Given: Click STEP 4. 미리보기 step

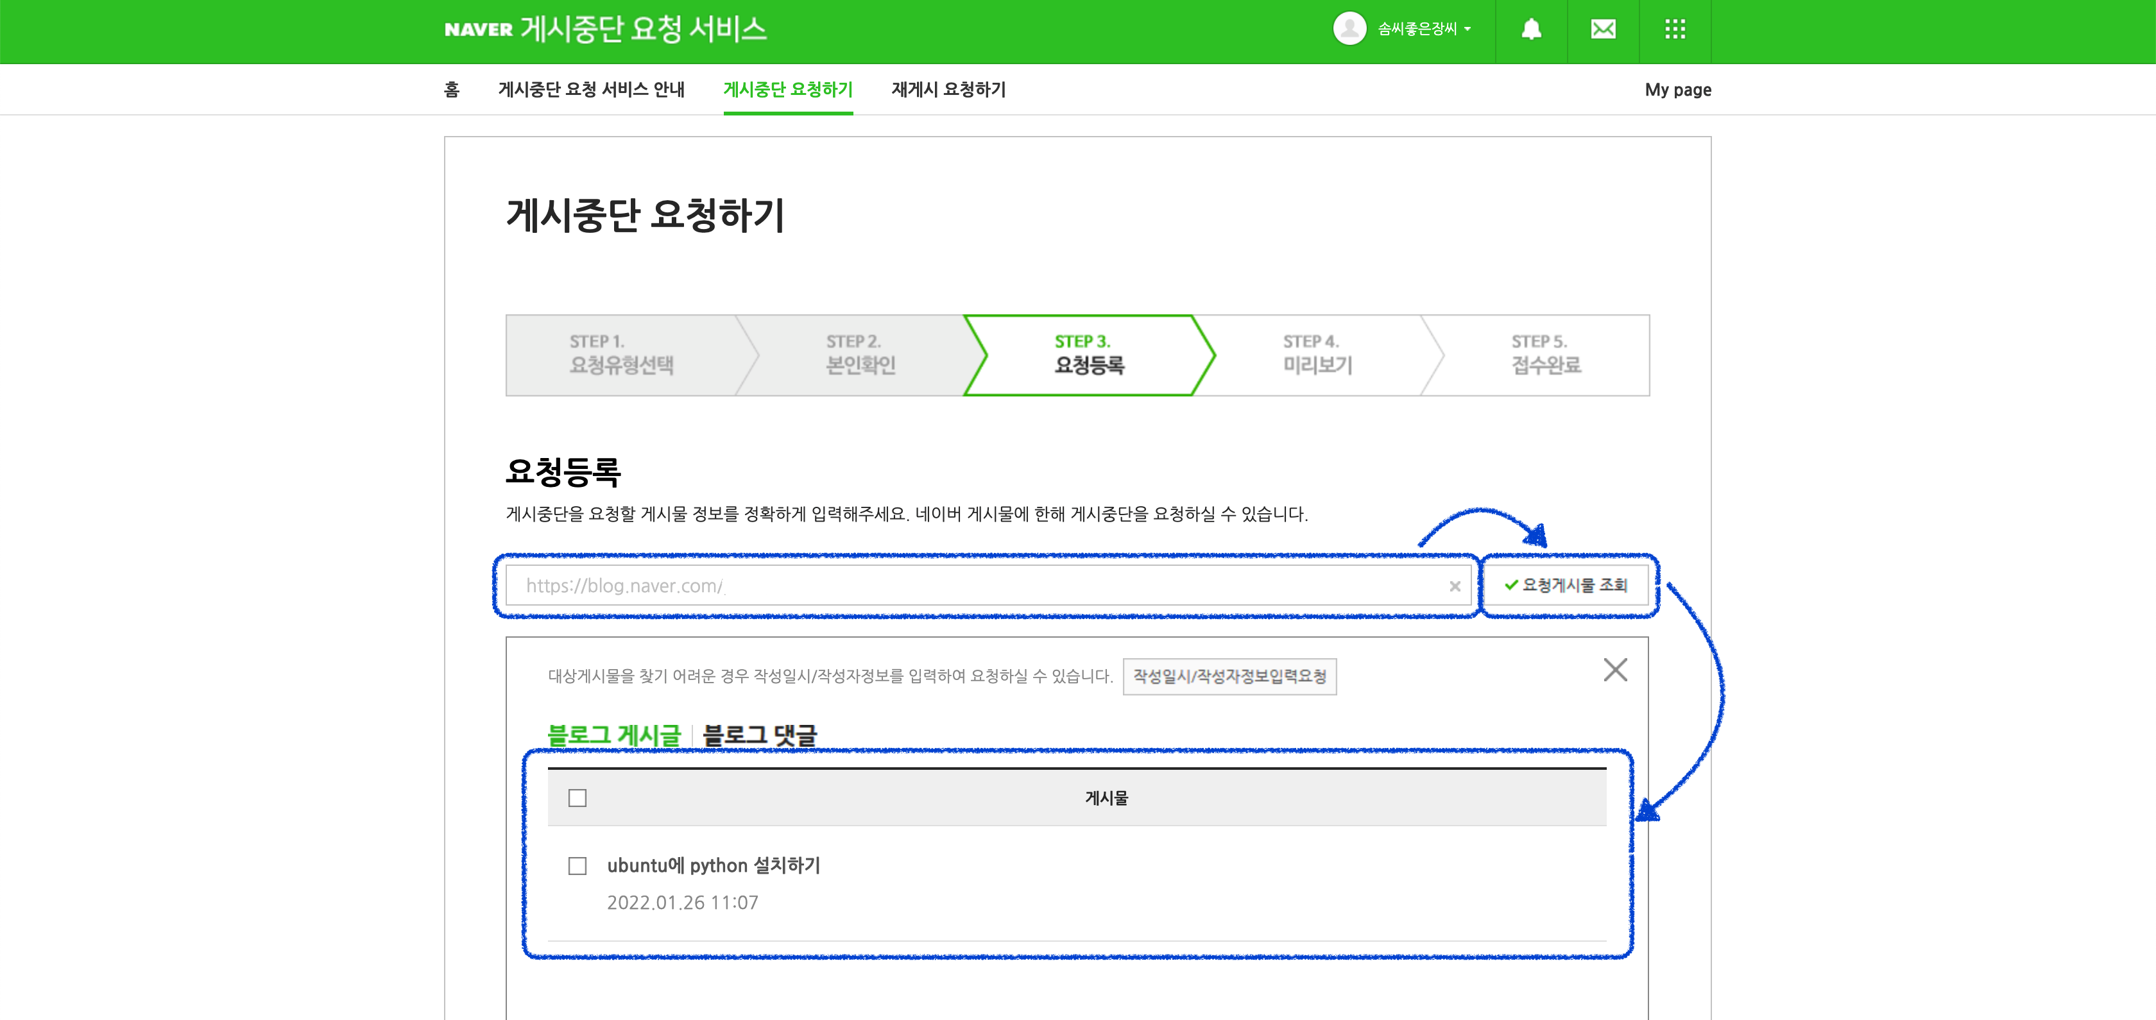Looking at the screenshot, I should (x=1317, y=355).
